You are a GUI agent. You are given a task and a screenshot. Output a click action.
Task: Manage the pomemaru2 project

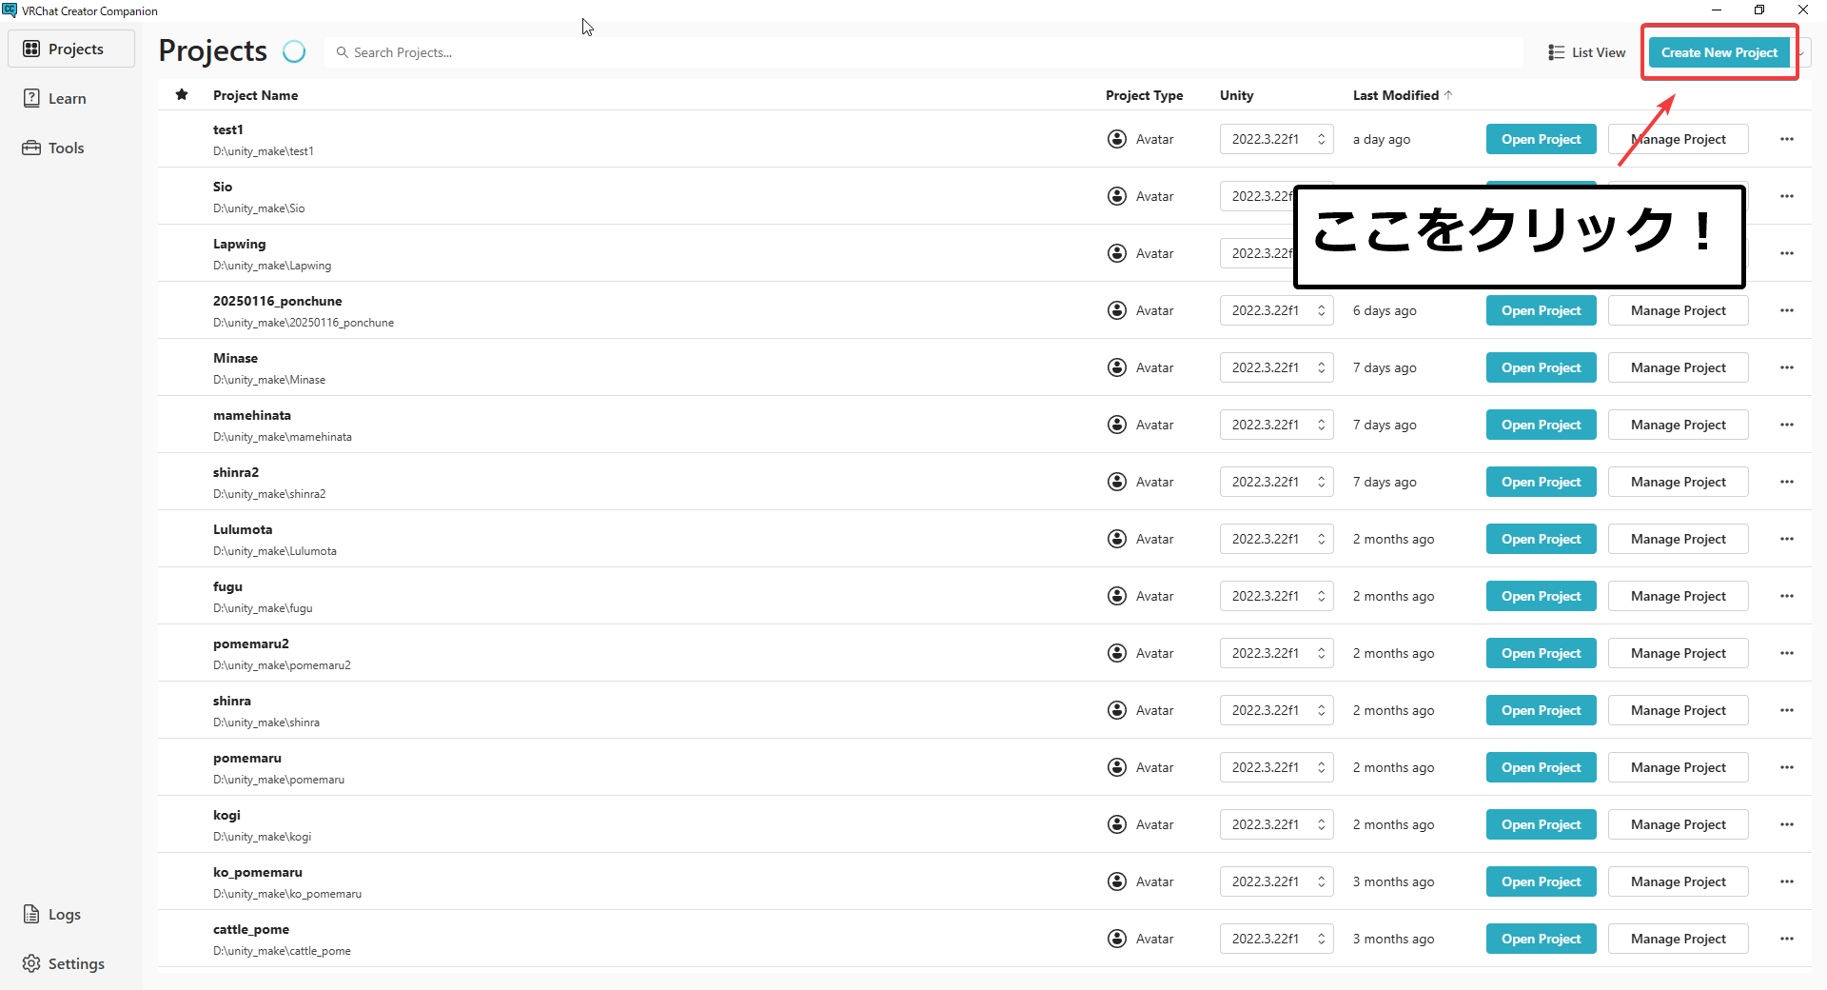point(1678,653)
